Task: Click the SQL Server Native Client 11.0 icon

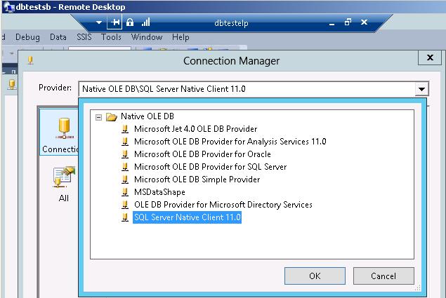Action: pos(125,217)
